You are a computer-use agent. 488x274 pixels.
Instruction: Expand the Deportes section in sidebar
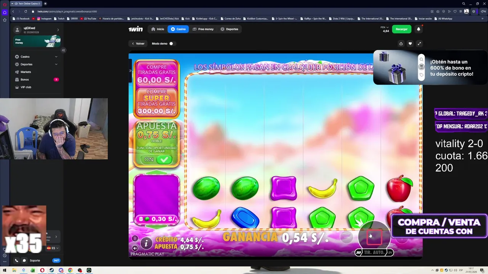pyautogui.click(x=36, y=64)
